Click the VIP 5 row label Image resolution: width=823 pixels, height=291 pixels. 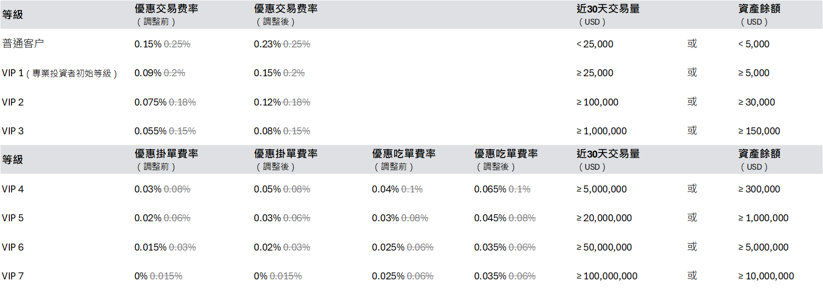[13, 218]
